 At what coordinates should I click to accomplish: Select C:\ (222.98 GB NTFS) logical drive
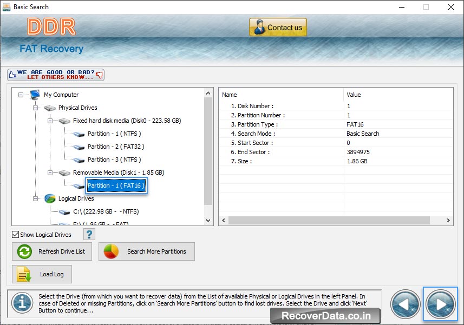(106, 211)
